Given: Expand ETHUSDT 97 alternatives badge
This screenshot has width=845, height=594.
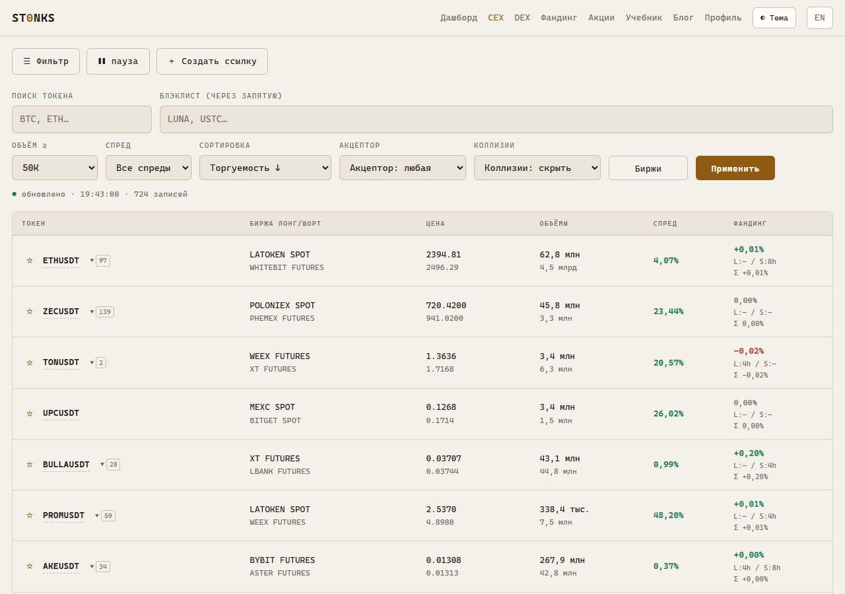Looking at the screenshot, I should point(100,261).
